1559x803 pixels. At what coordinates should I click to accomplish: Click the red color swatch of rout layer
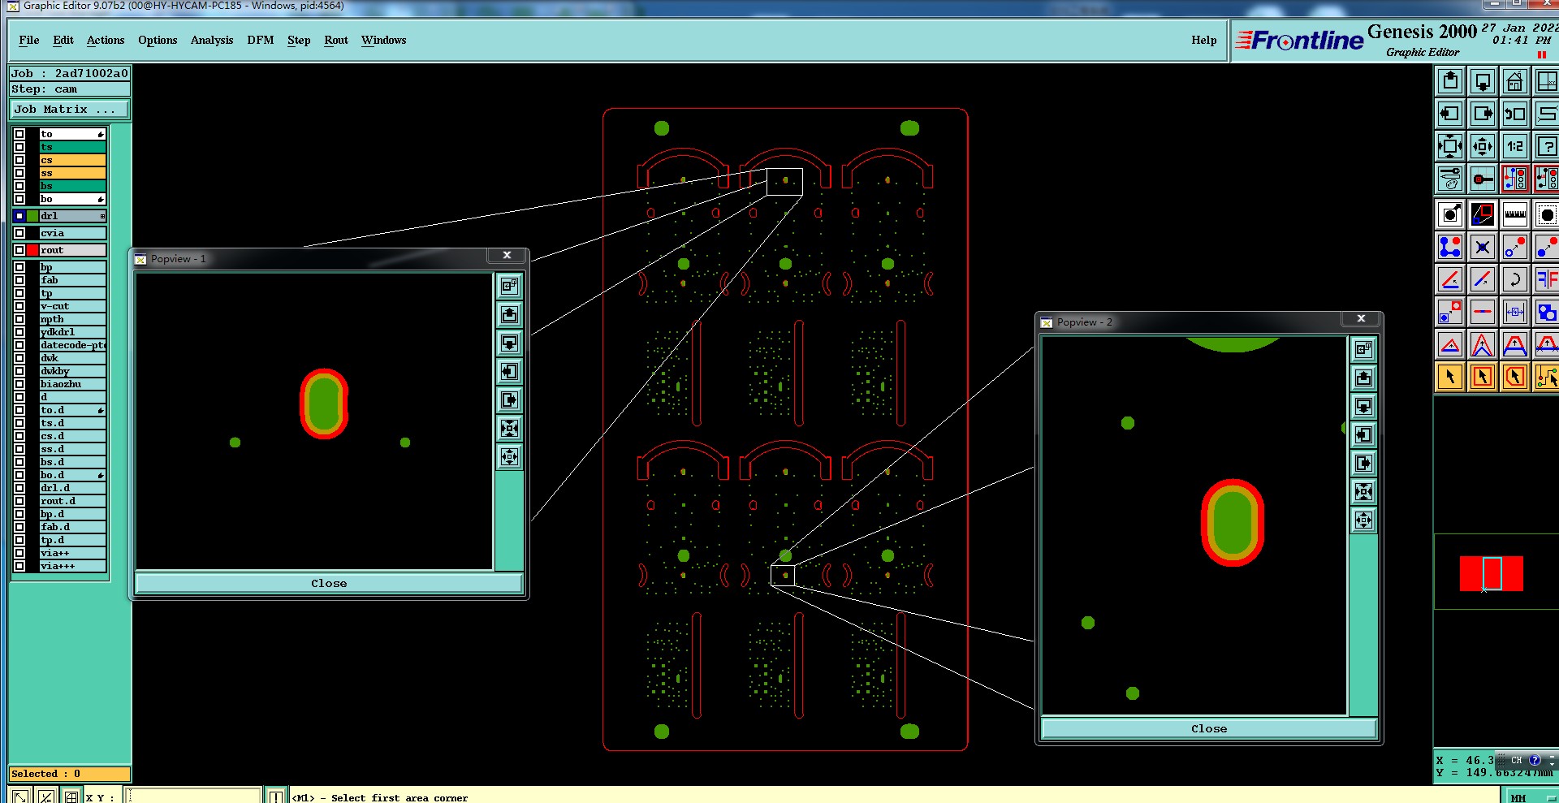click(x=32, y=250)
